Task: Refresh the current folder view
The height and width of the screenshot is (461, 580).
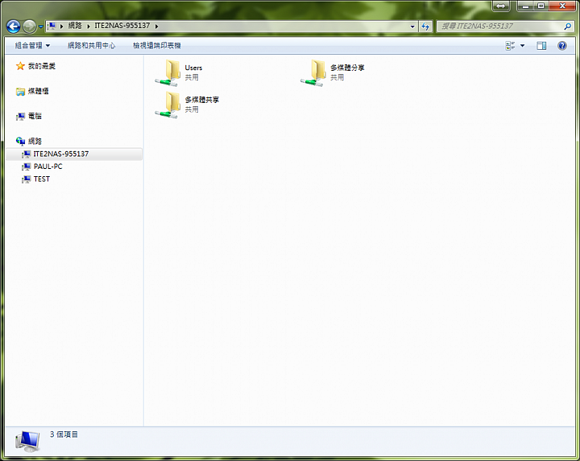Action: tap(425, 27)
